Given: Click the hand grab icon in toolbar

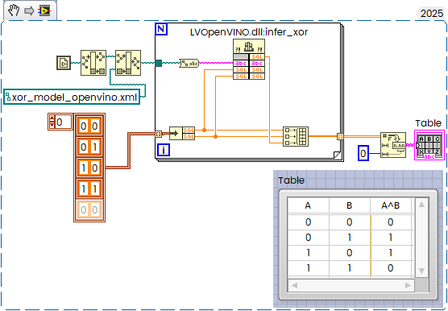Looking at the screenshot, I should coord(14,10).
